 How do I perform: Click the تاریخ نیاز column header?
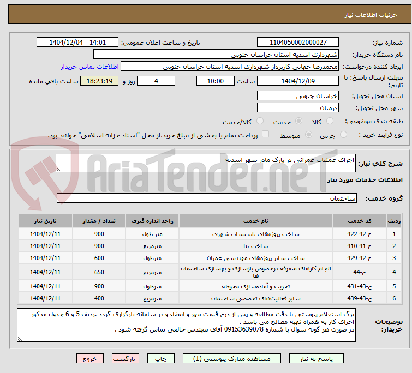click(x=45, y=221)
